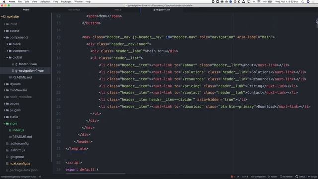Open the Edit menu
This screenshot has height=179, width=318.
point(27,2)
